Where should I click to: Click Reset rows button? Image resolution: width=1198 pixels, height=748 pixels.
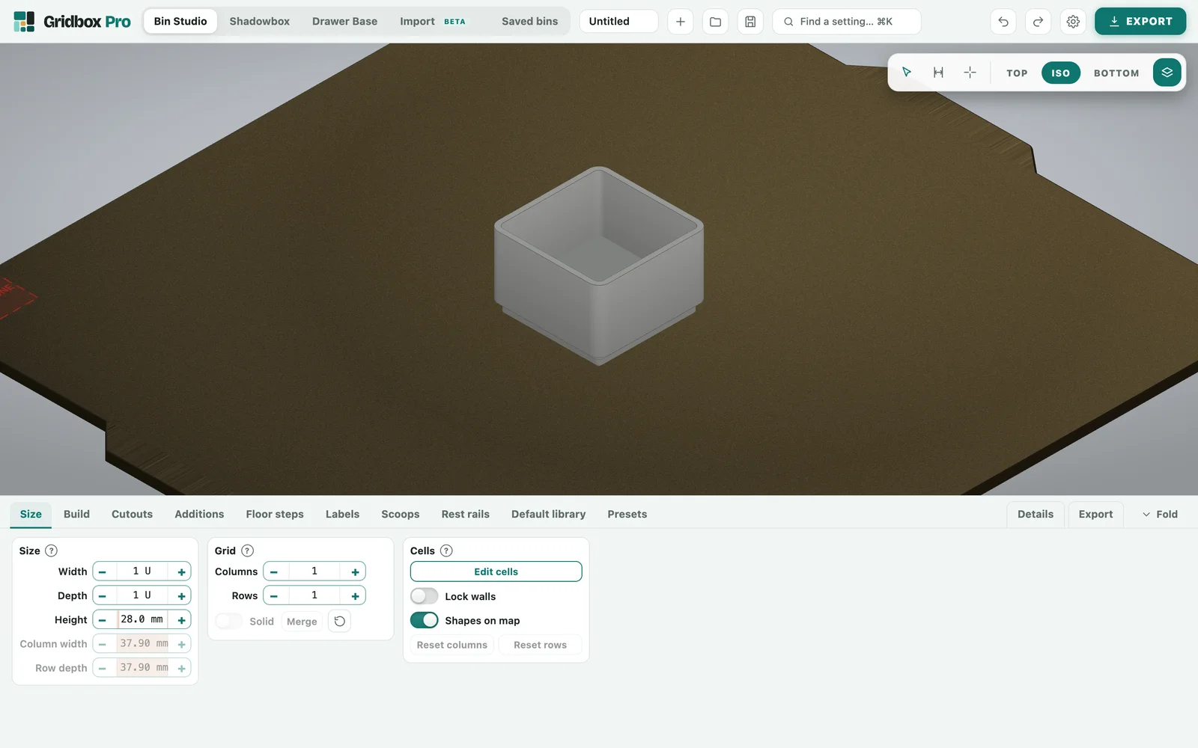coord(540,645)
